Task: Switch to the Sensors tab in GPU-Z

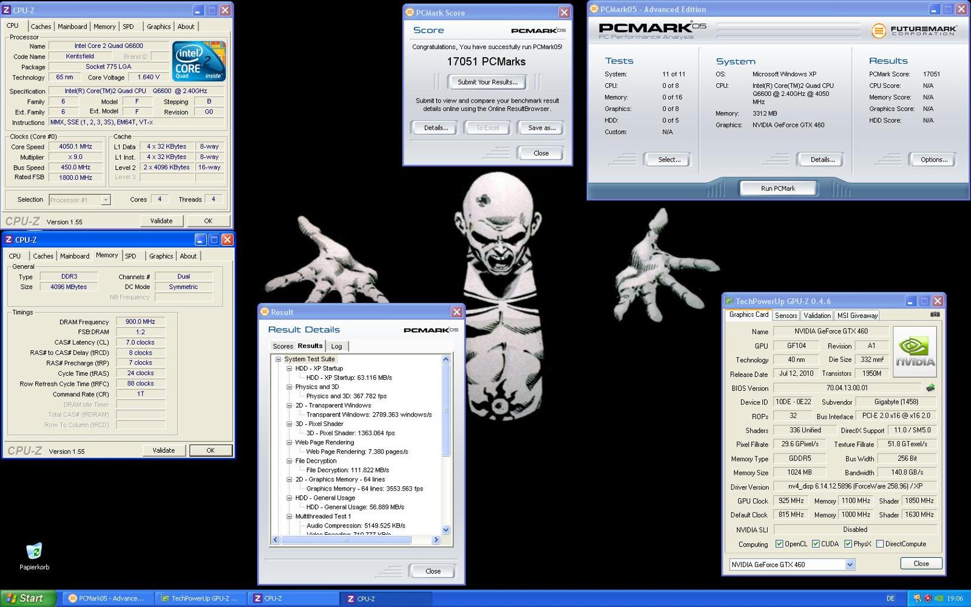Action: (x=786, y=316)
